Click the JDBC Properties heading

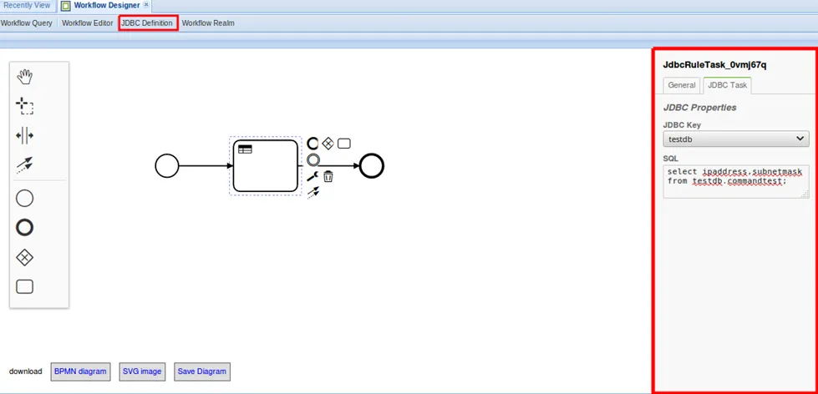(x=699, y=108)
